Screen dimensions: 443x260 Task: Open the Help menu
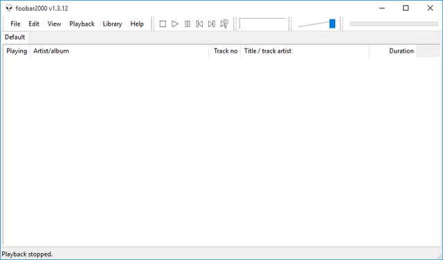[137, 24]
